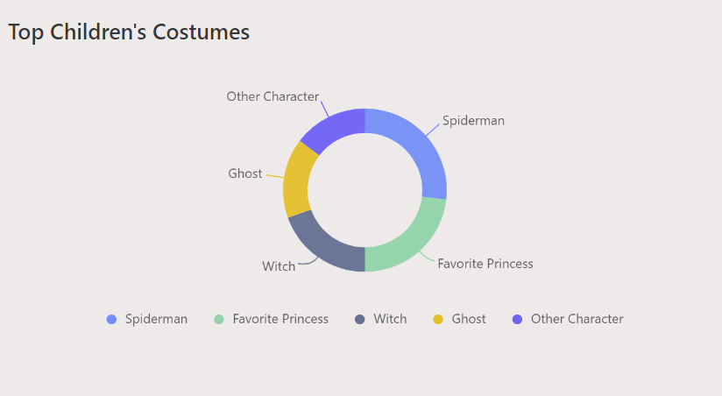The width and height of the screenshot is (722, 396).
Task: Click the Favorite Princess legend dot
Action: 219,319
